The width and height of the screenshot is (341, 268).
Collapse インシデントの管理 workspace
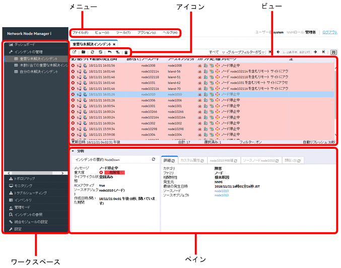tap(26, 52)
